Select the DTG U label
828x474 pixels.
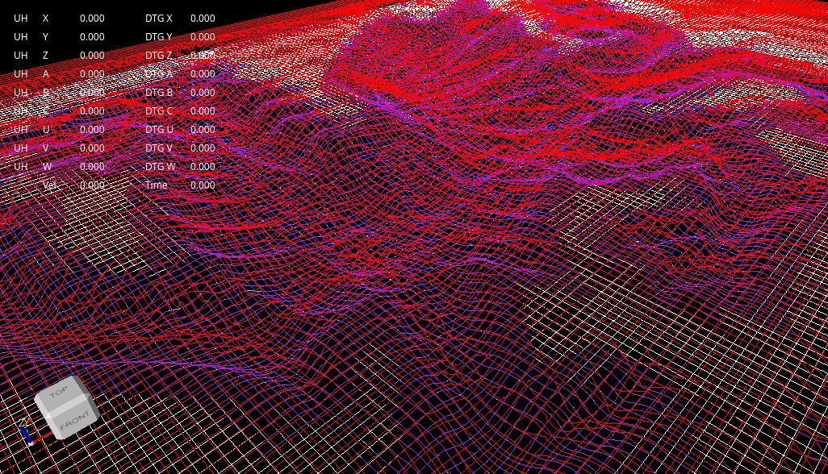tap(159, 130)
